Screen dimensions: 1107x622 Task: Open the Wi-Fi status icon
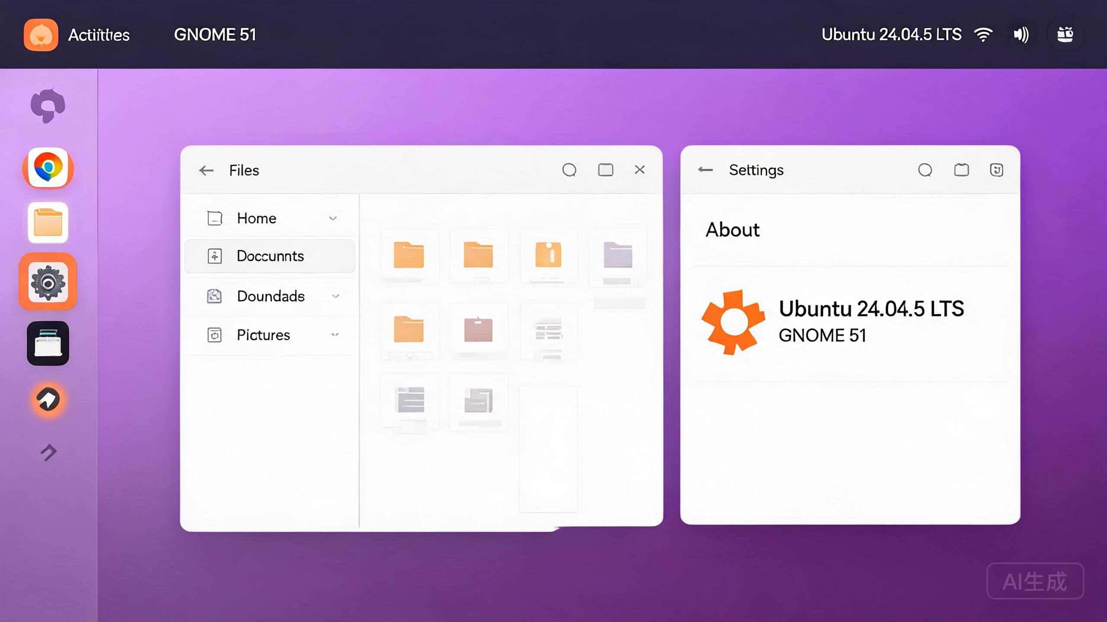tap(983, 35)
